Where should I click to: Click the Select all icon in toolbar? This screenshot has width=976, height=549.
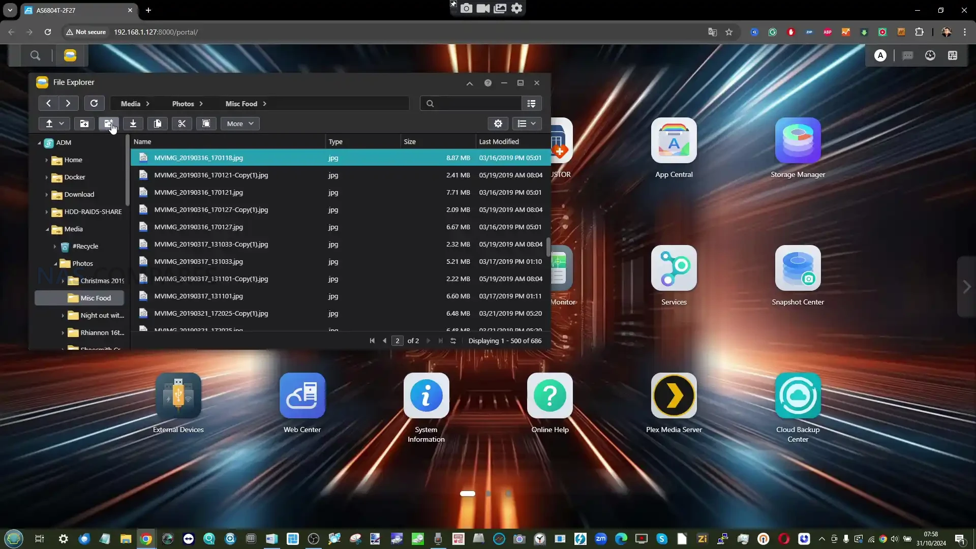pos(206,124)
